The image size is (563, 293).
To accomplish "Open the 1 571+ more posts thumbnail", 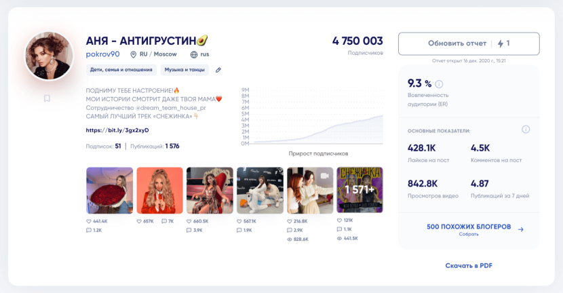I will click(360, 191).
